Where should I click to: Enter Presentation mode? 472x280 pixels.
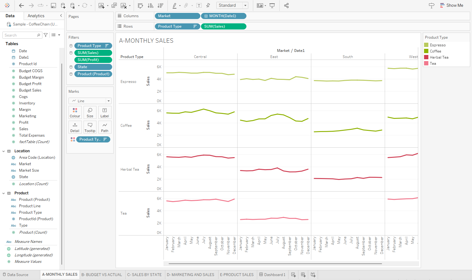click(272, 6)
